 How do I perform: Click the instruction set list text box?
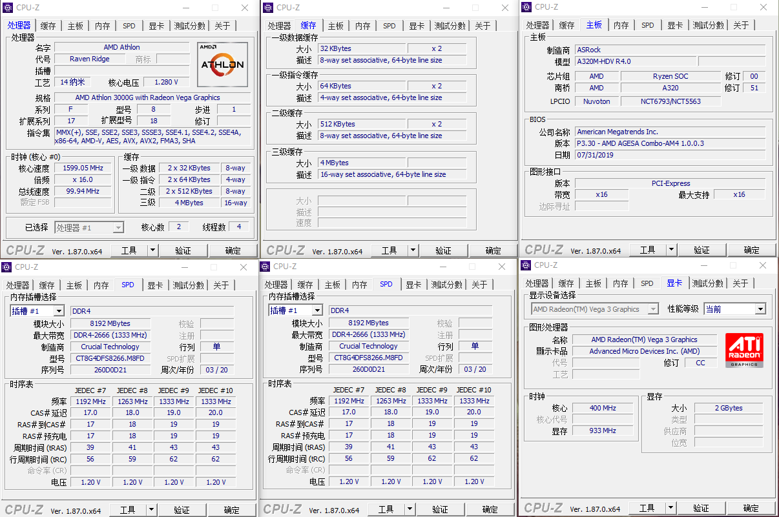pos(152,137)
